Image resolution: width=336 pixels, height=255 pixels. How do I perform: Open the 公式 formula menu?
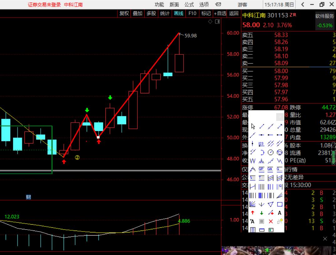pos(189,4)
